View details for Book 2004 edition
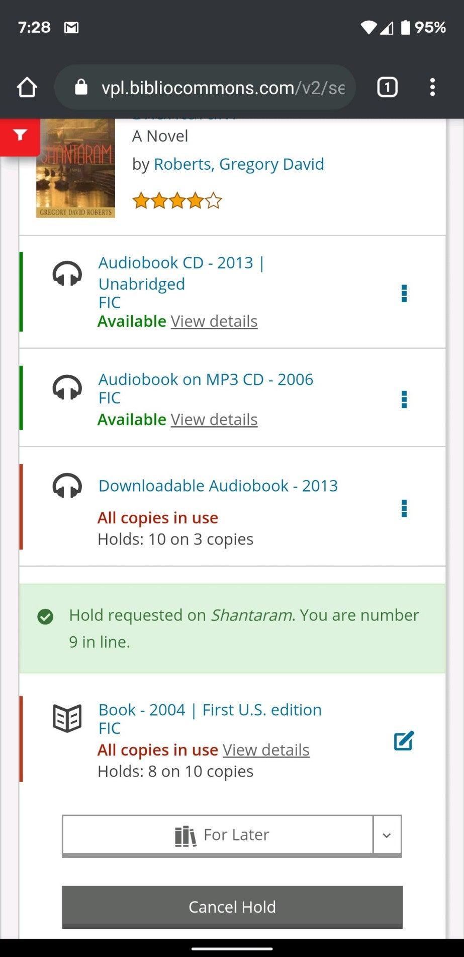The image size is (464, 957). pos(266,750)
